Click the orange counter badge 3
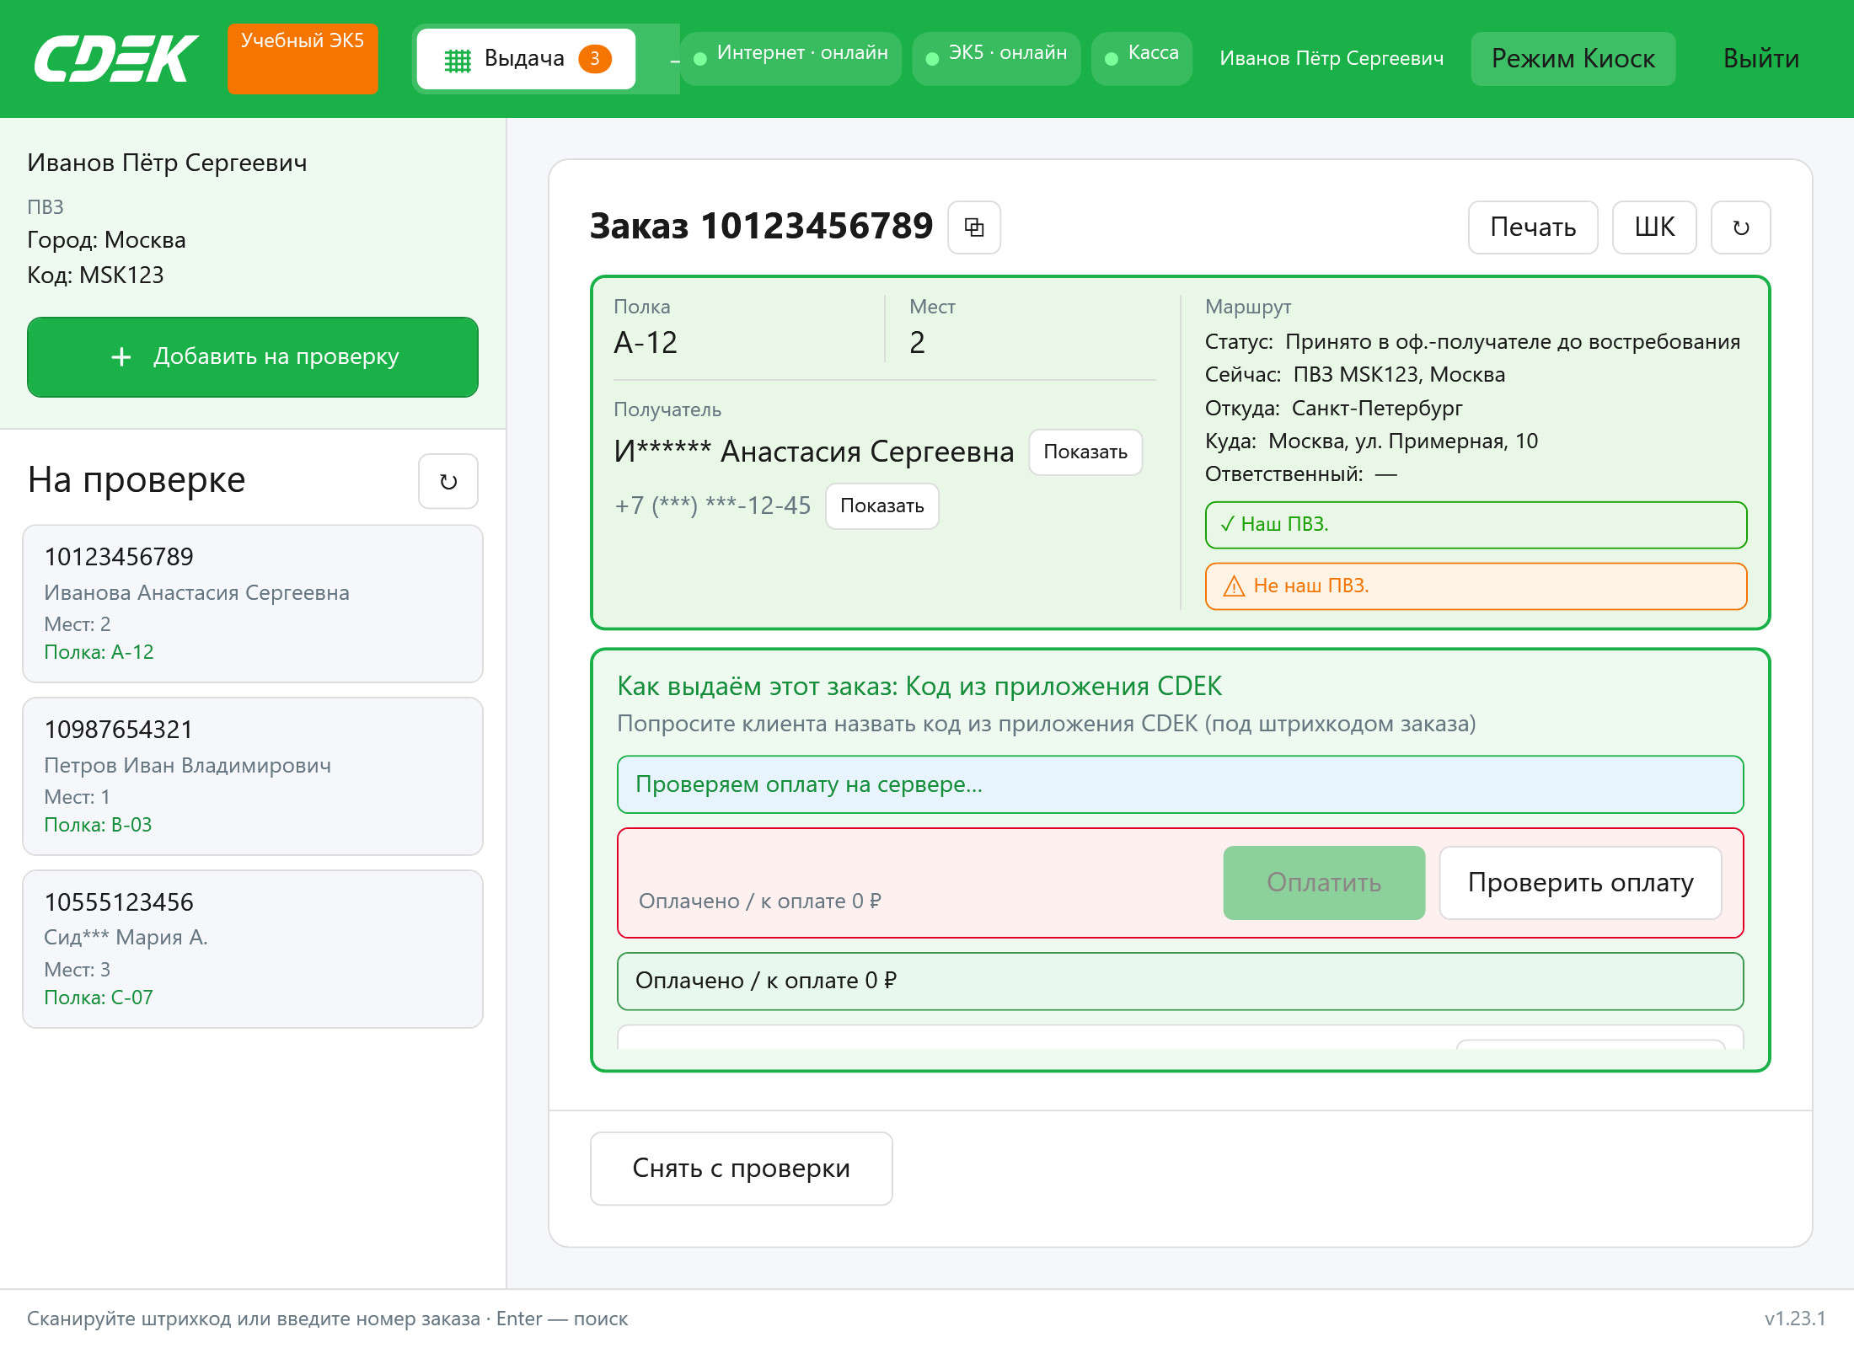The height and width of the screenshot is (1348, 1854). [x=595, y=59]
